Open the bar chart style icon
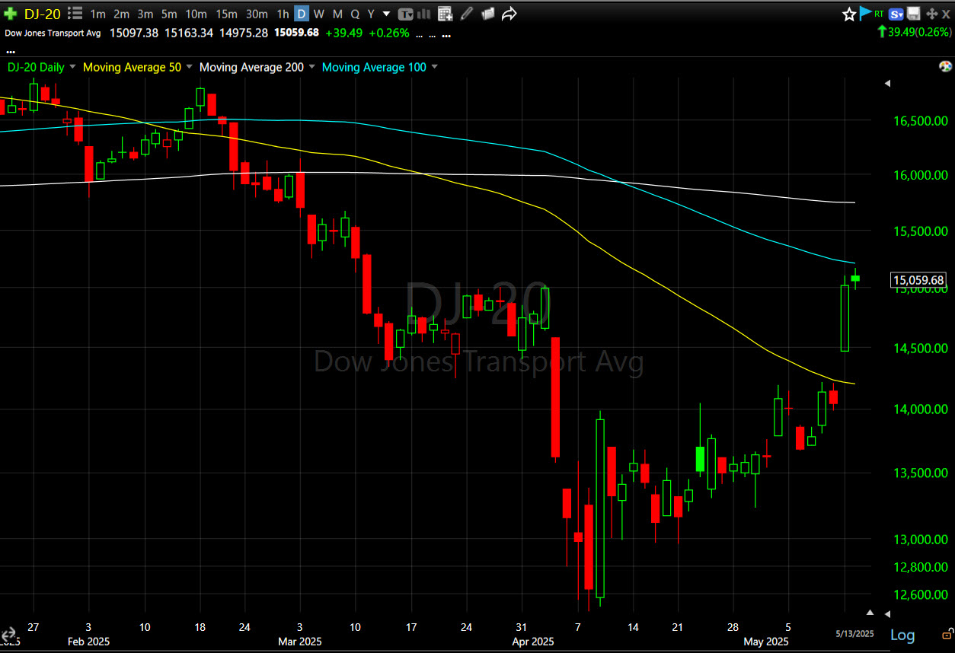The image size is (955, 653). [x=426, y=14]
